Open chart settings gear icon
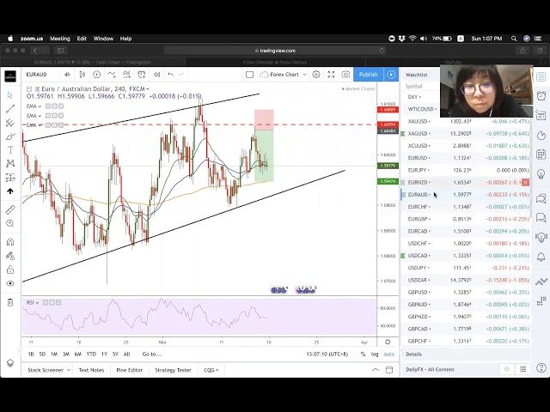550x412 pixels. (x=315, y=75)
